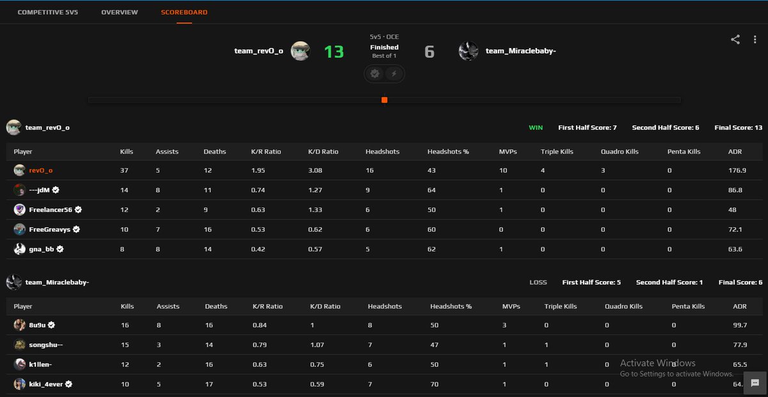Open songshu-- player profile link
Image resolution: width=768 pixels, height=397 pixels.
tap(46, 344)
